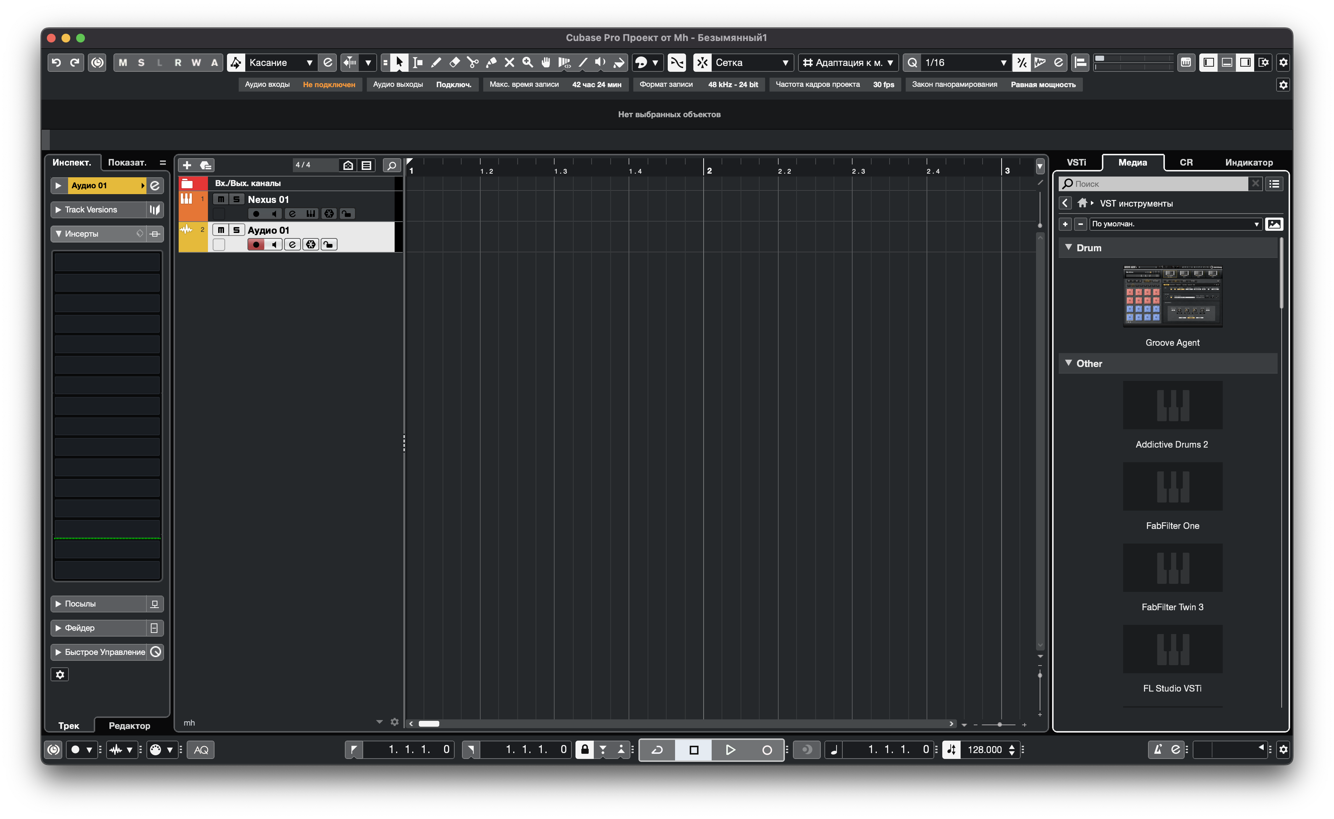
Task: Select the Zoom magnifier tool
Action: point(528,62)
